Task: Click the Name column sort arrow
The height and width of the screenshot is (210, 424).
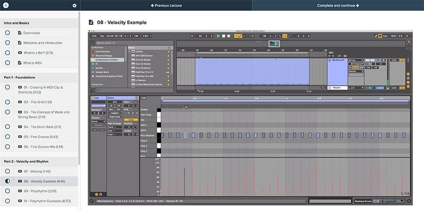Action: tap(169, 47)
